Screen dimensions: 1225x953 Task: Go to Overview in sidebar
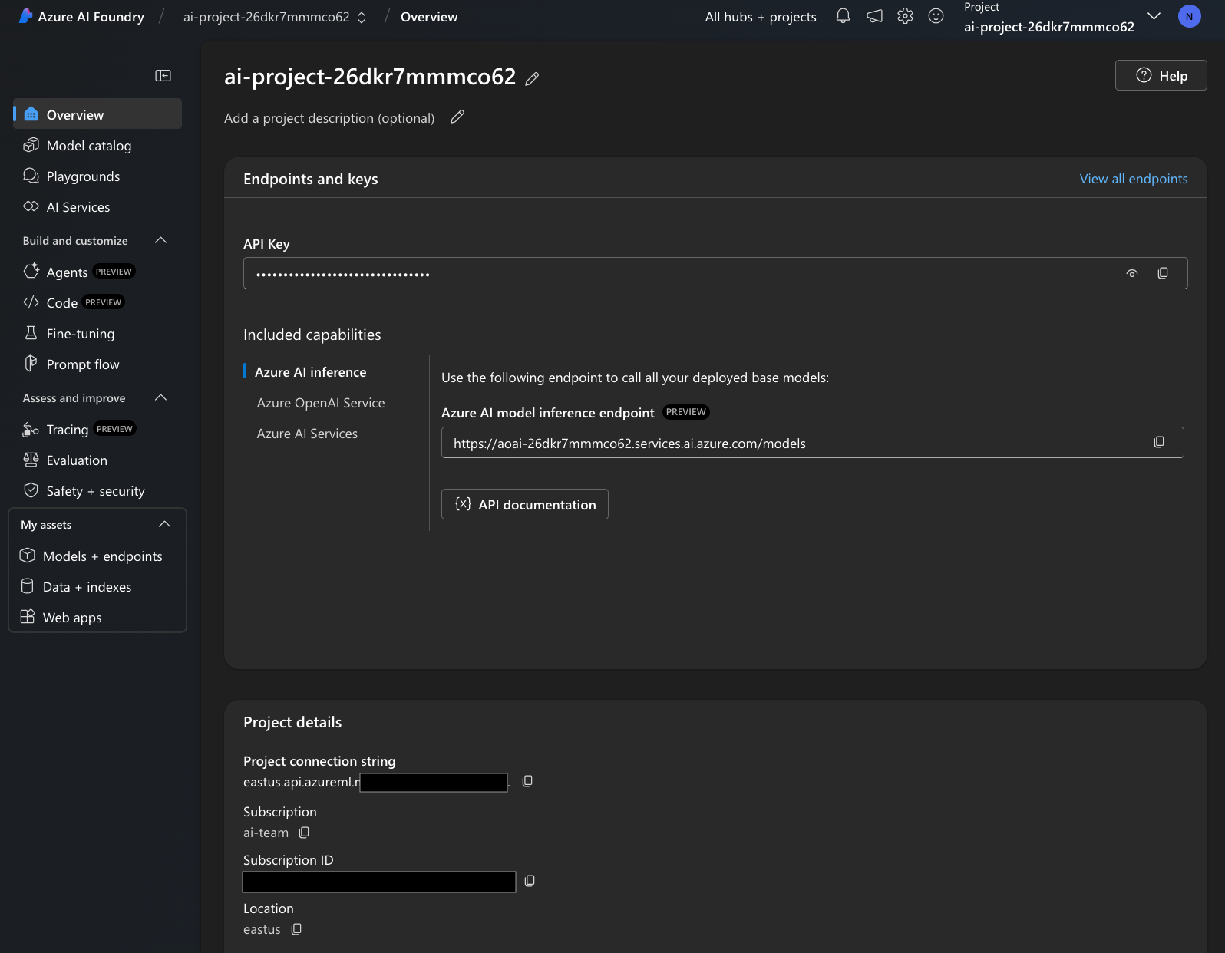[x=97, y=114]
